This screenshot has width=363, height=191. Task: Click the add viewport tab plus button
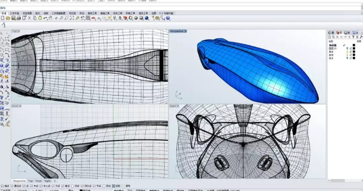click(x=55, y=181)
